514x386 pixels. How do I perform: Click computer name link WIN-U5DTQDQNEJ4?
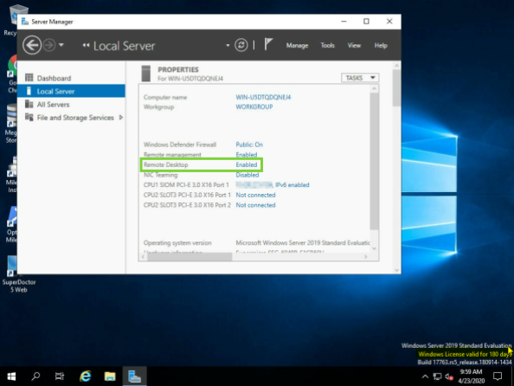tap(263, 97)
